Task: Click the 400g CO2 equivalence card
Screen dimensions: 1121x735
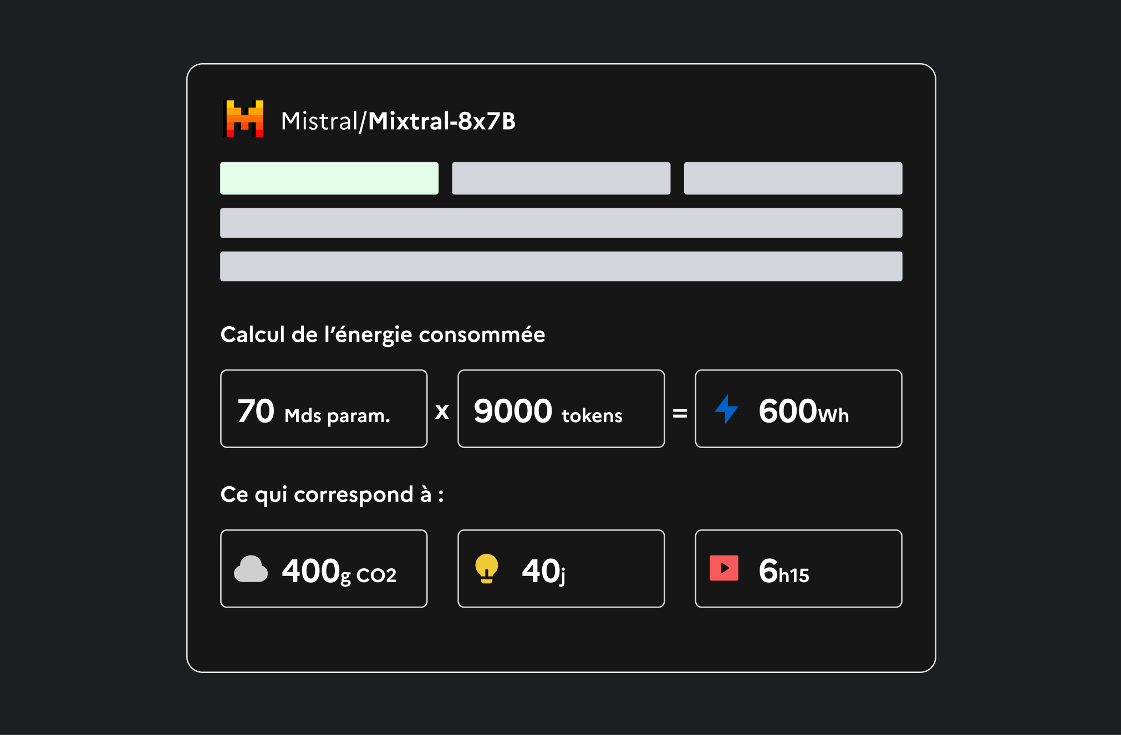Action: 324,569
